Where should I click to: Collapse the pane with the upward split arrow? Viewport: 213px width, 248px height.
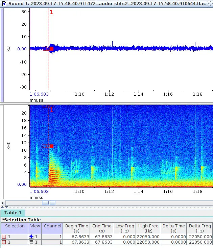point(2,207)
